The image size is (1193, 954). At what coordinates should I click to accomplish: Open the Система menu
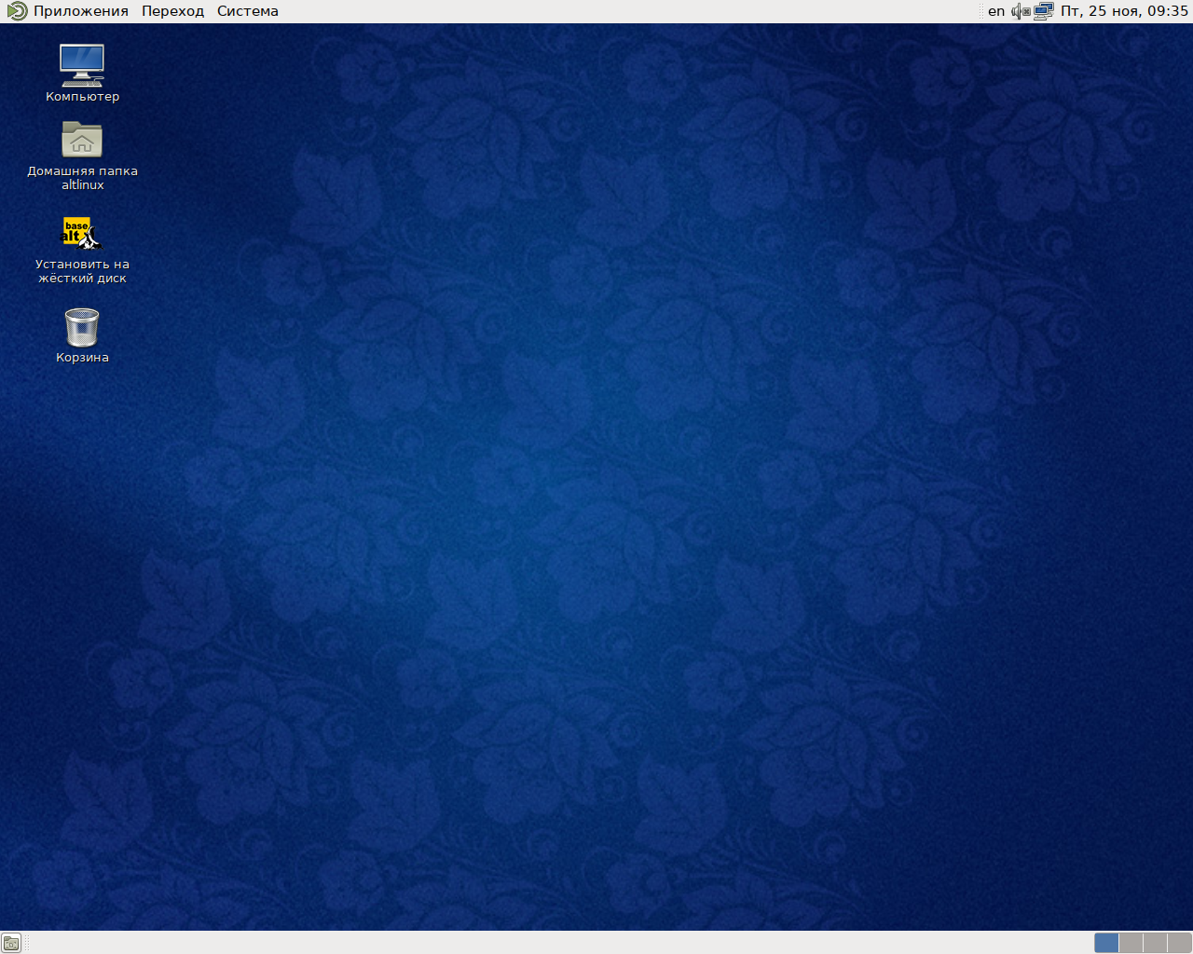[248, 11]
